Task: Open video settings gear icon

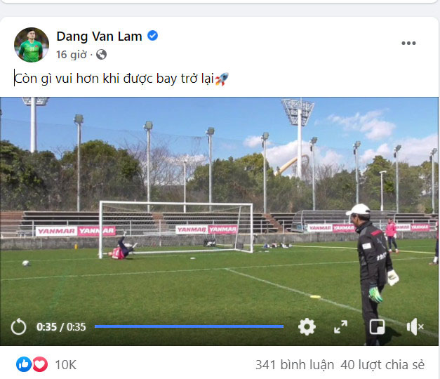Action: tap(307, 327)
